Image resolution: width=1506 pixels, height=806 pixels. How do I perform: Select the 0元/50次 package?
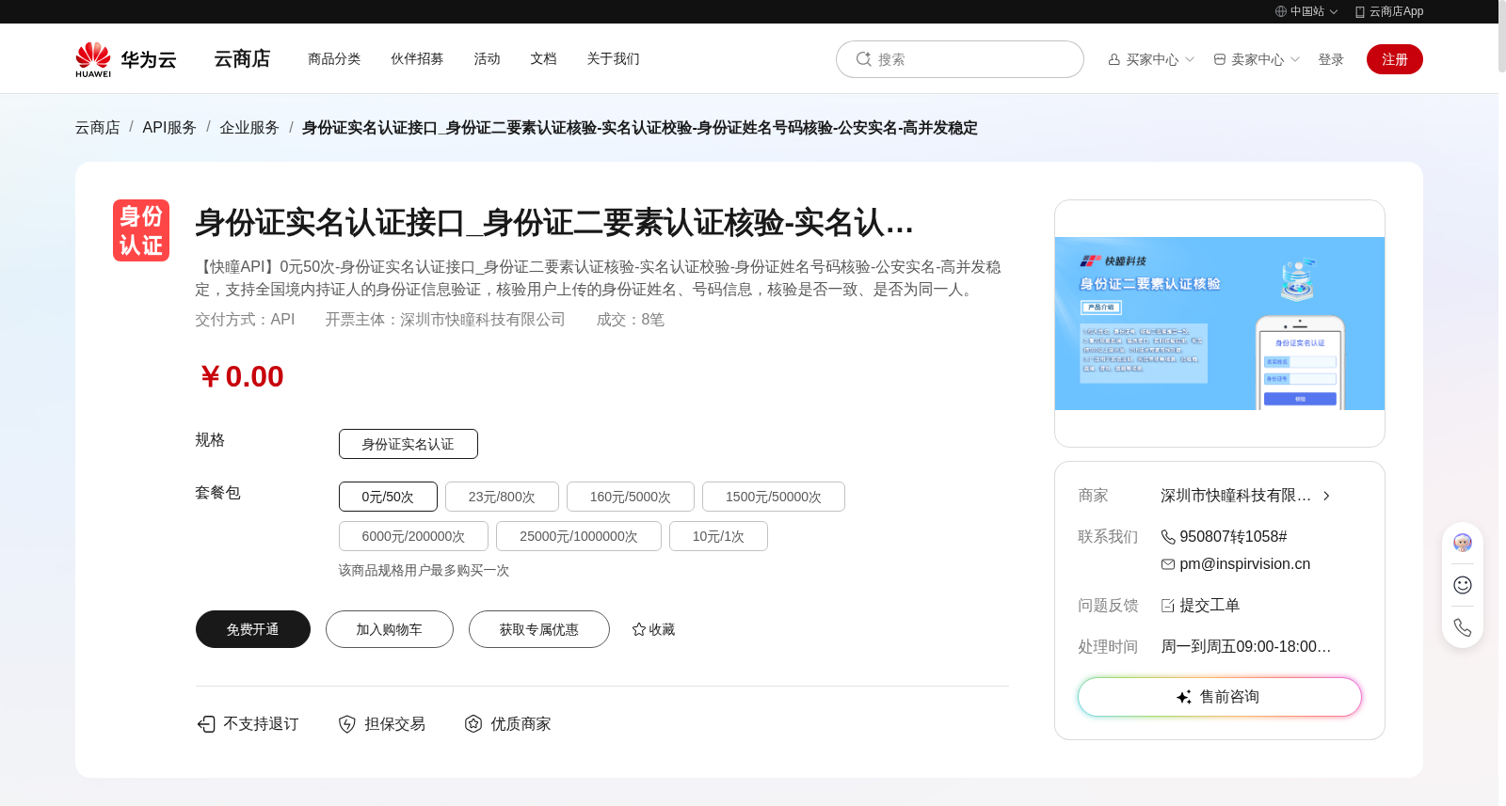coord(388,497)
